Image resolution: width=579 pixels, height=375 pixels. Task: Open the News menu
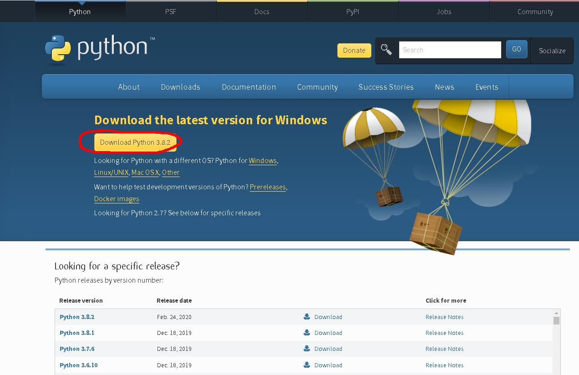[x=444, y=87]
